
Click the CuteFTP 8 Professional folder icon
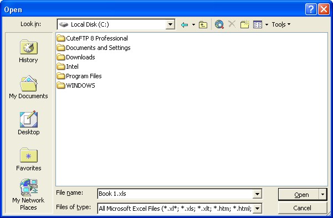click(61, 38)
